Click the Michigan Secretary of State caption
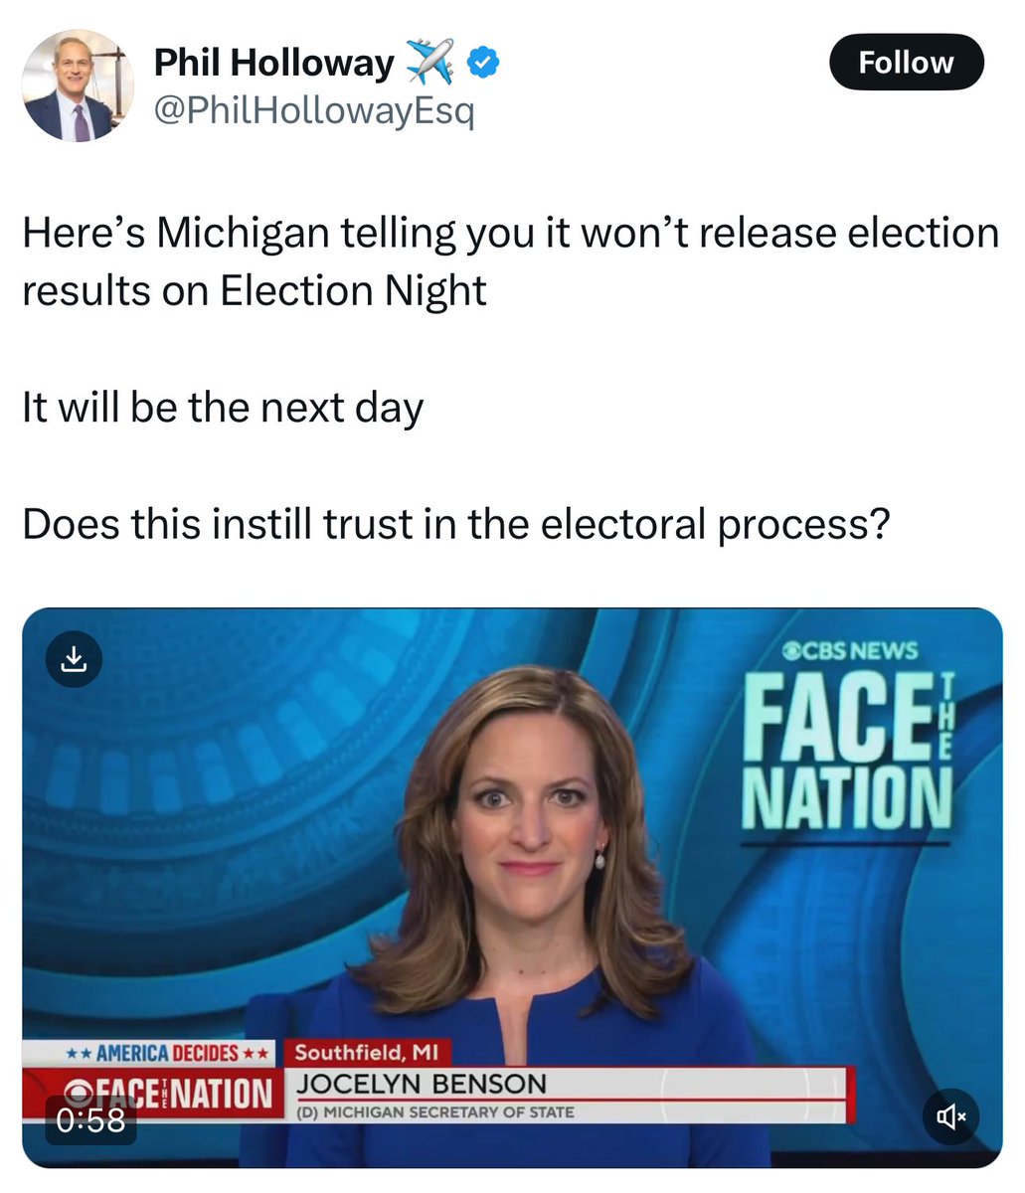The height and width of the screenshot is (1193, 1025). coord(435,1111)
